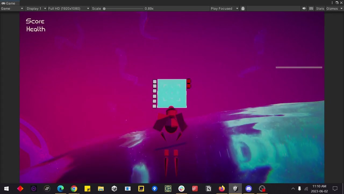The image size is (344, 194).
Task: Click the layout icon beside the kebab menu
Action: [337, 2]
